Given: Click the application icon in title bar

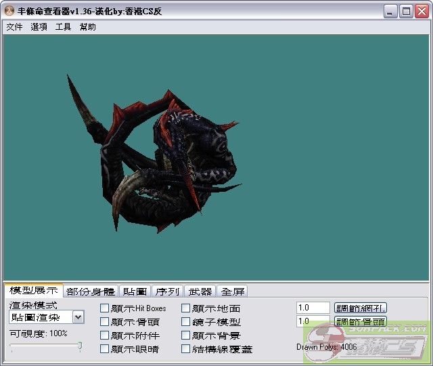Looking at the screenshot, I should (9, 11).
